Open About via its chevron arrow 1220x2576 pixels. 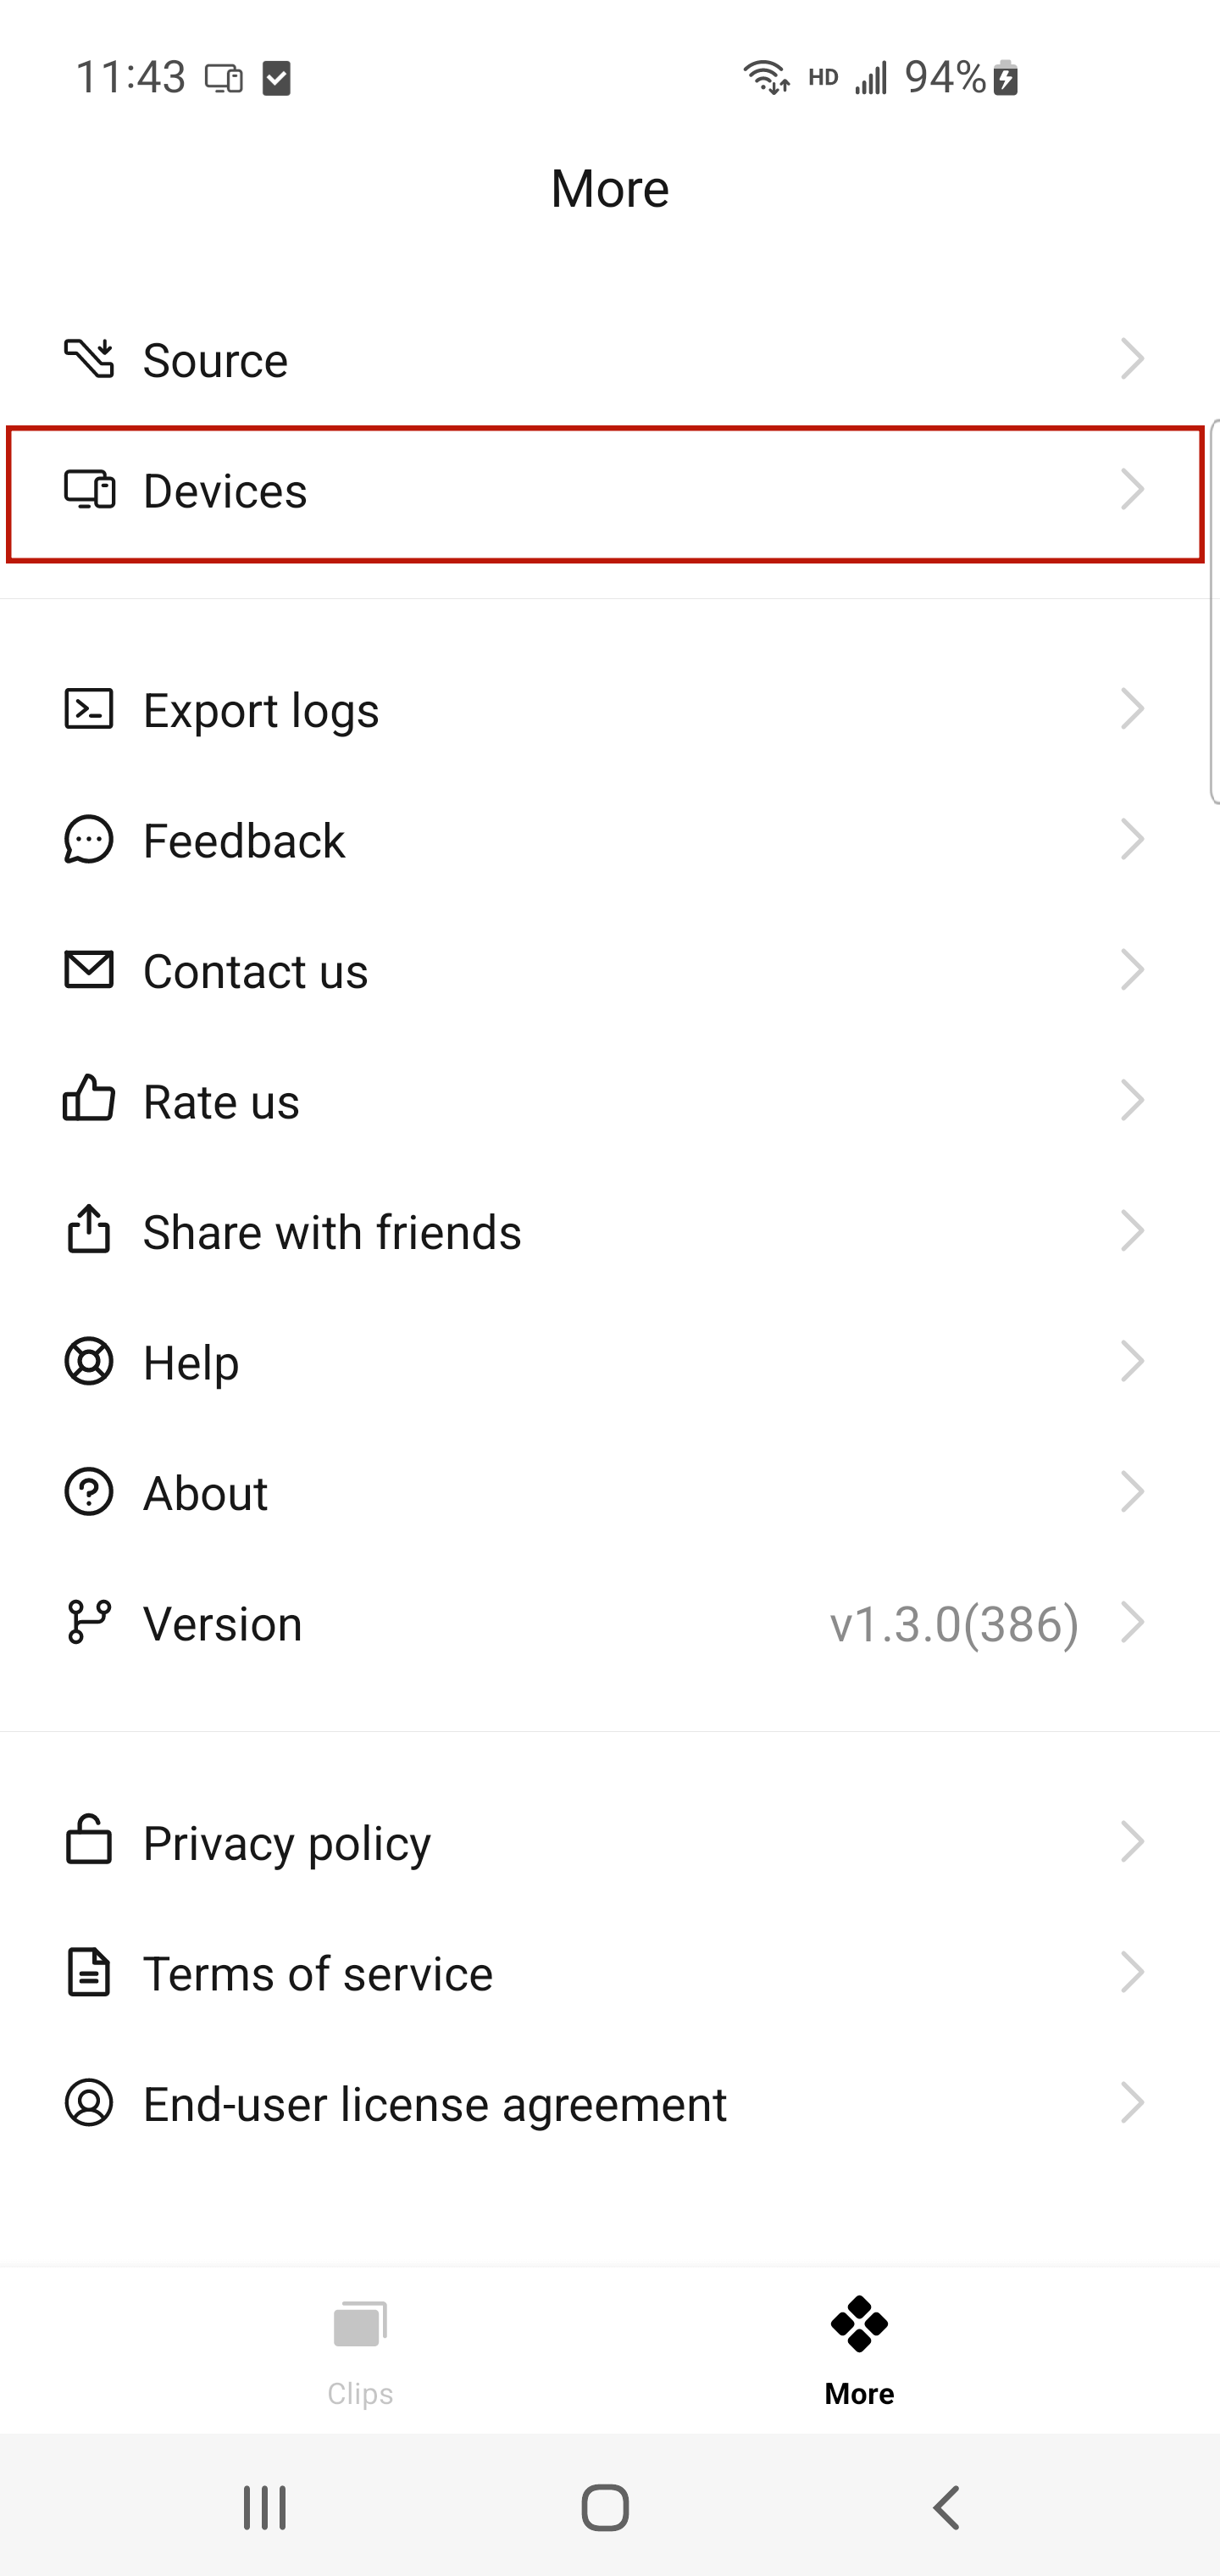pos(1132,1492)
